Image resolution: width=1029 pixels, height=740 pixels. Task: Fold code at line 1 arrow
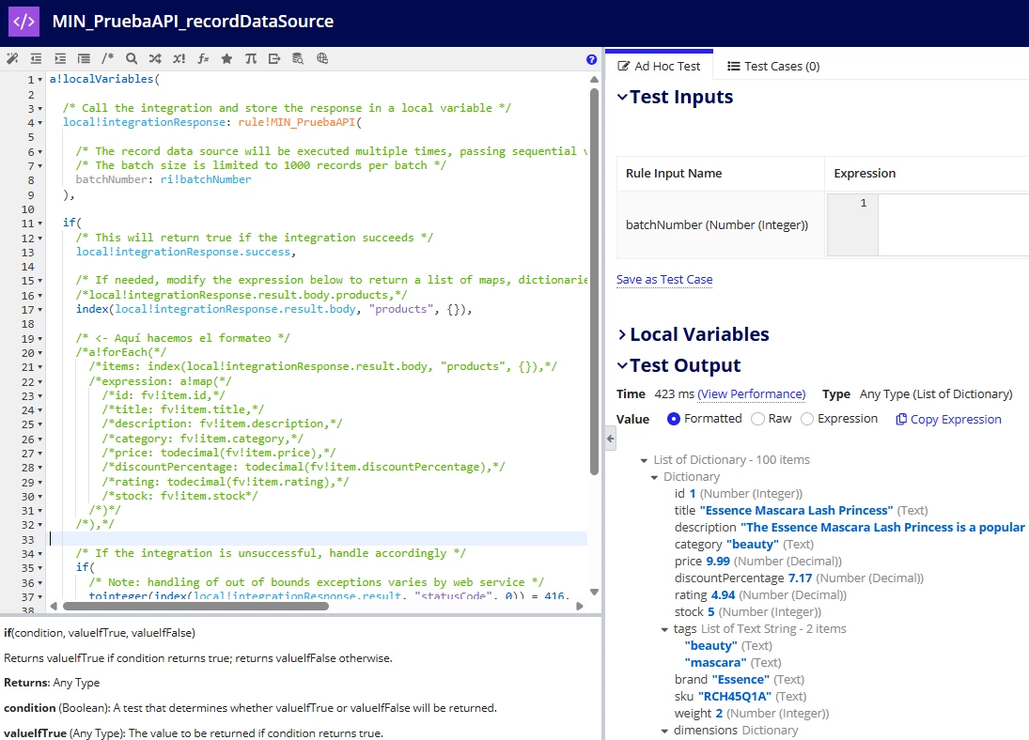pyautogui.click(x=40, y=80)
